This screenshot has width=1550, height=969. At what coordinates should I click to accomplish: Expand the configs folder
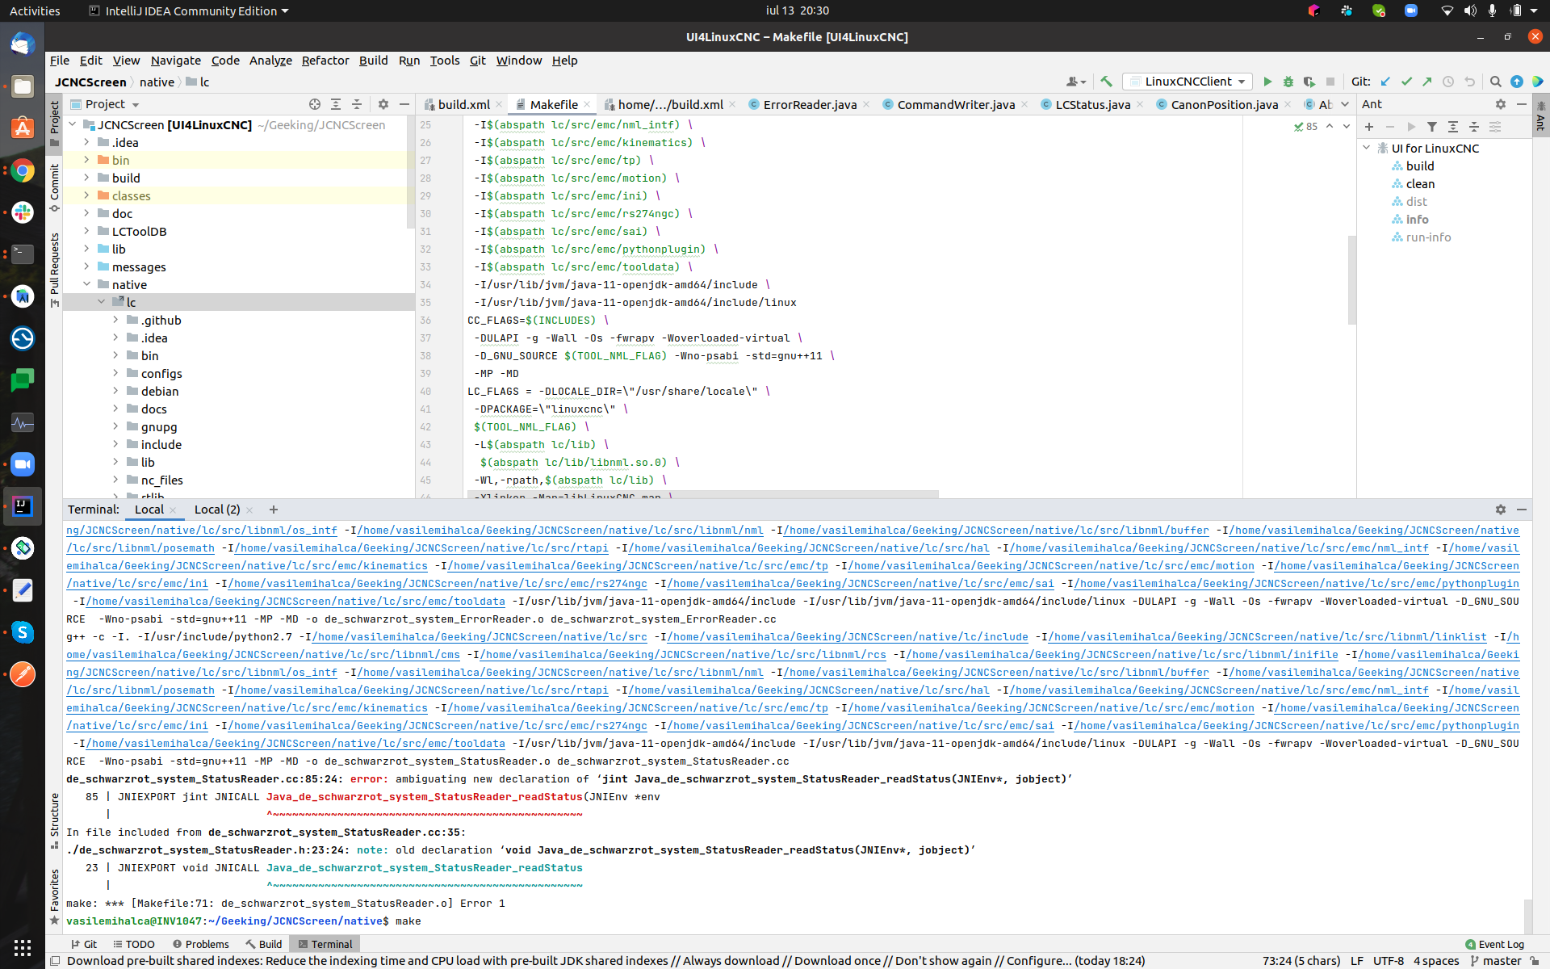point(115,373)
